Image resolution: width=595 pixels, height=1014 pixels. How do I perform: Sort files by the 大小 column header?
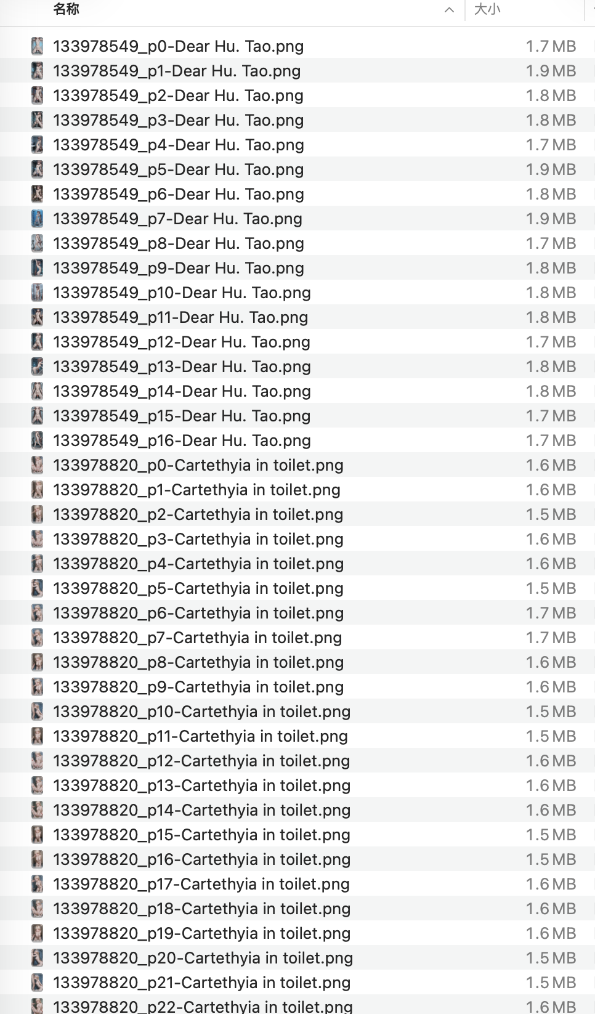487,9
